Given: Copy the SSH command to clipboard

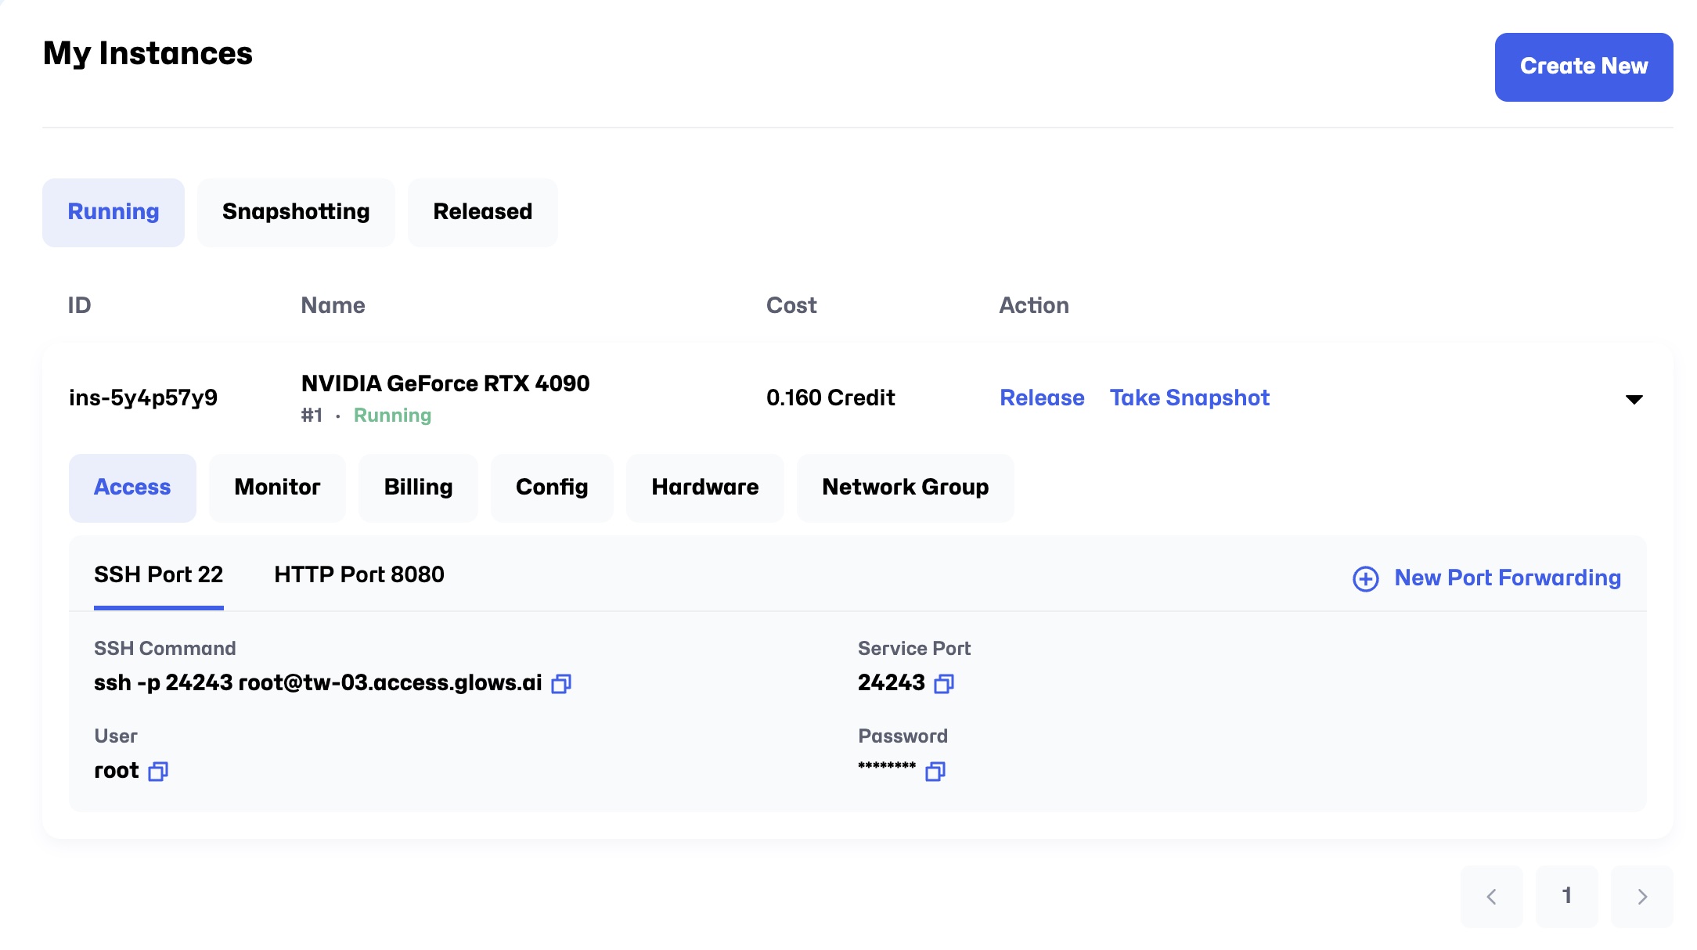Looking at the screenshot, I should 561,684.
